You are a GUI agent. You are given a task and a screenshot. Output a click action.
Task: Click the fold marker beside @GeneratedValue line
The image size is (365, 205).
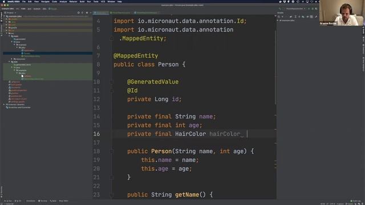(x=112, y=82)
